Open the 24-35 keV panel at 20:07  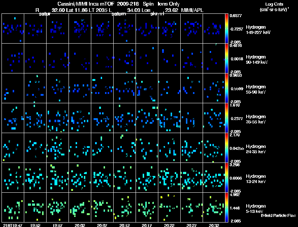click(x=102, y=148)
